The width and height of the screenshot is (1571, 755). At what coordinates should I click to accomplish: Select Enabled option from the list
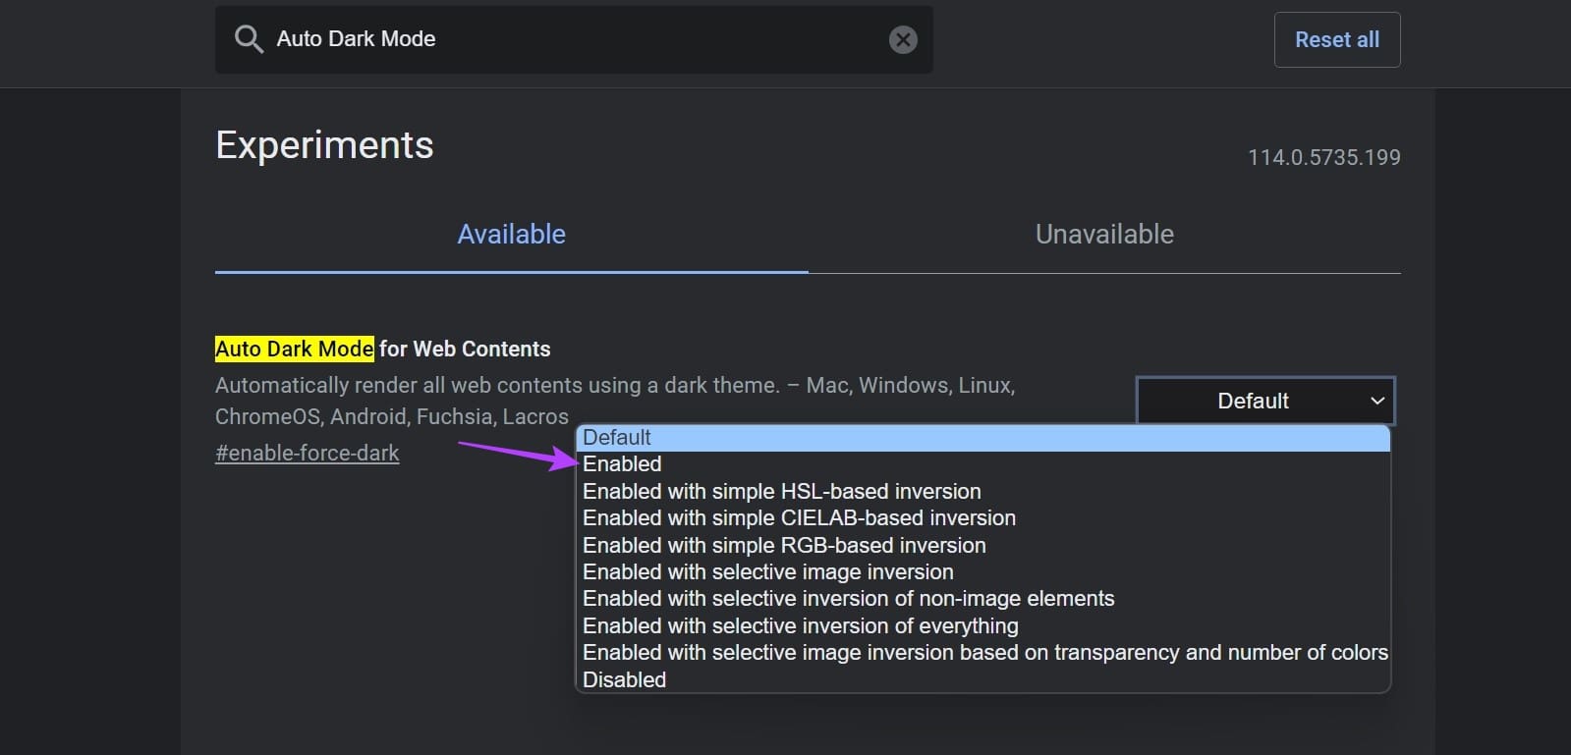[x=982, y=464]
